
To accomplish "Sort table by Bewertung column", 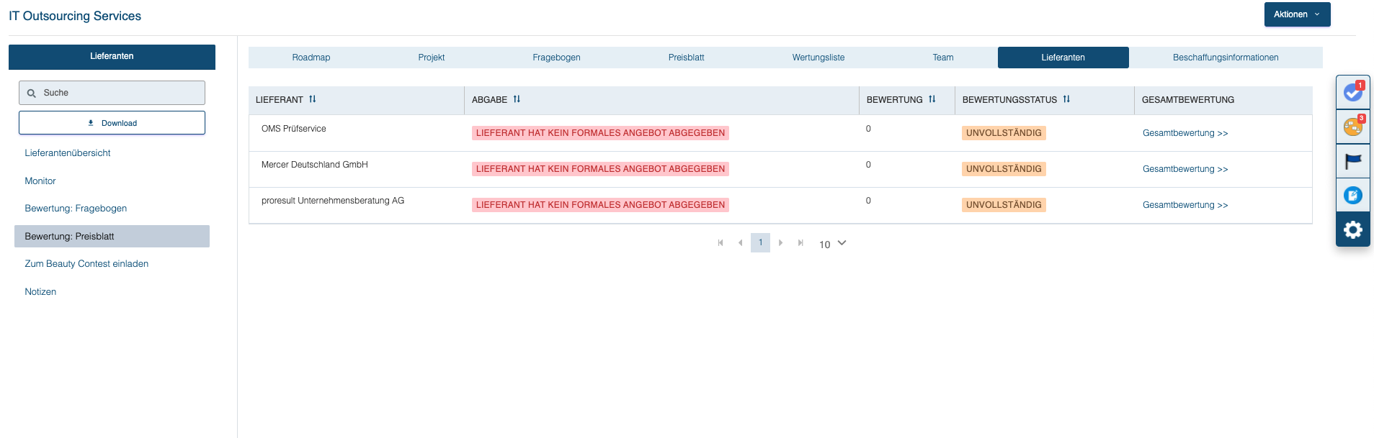I will tap(932, 99).
